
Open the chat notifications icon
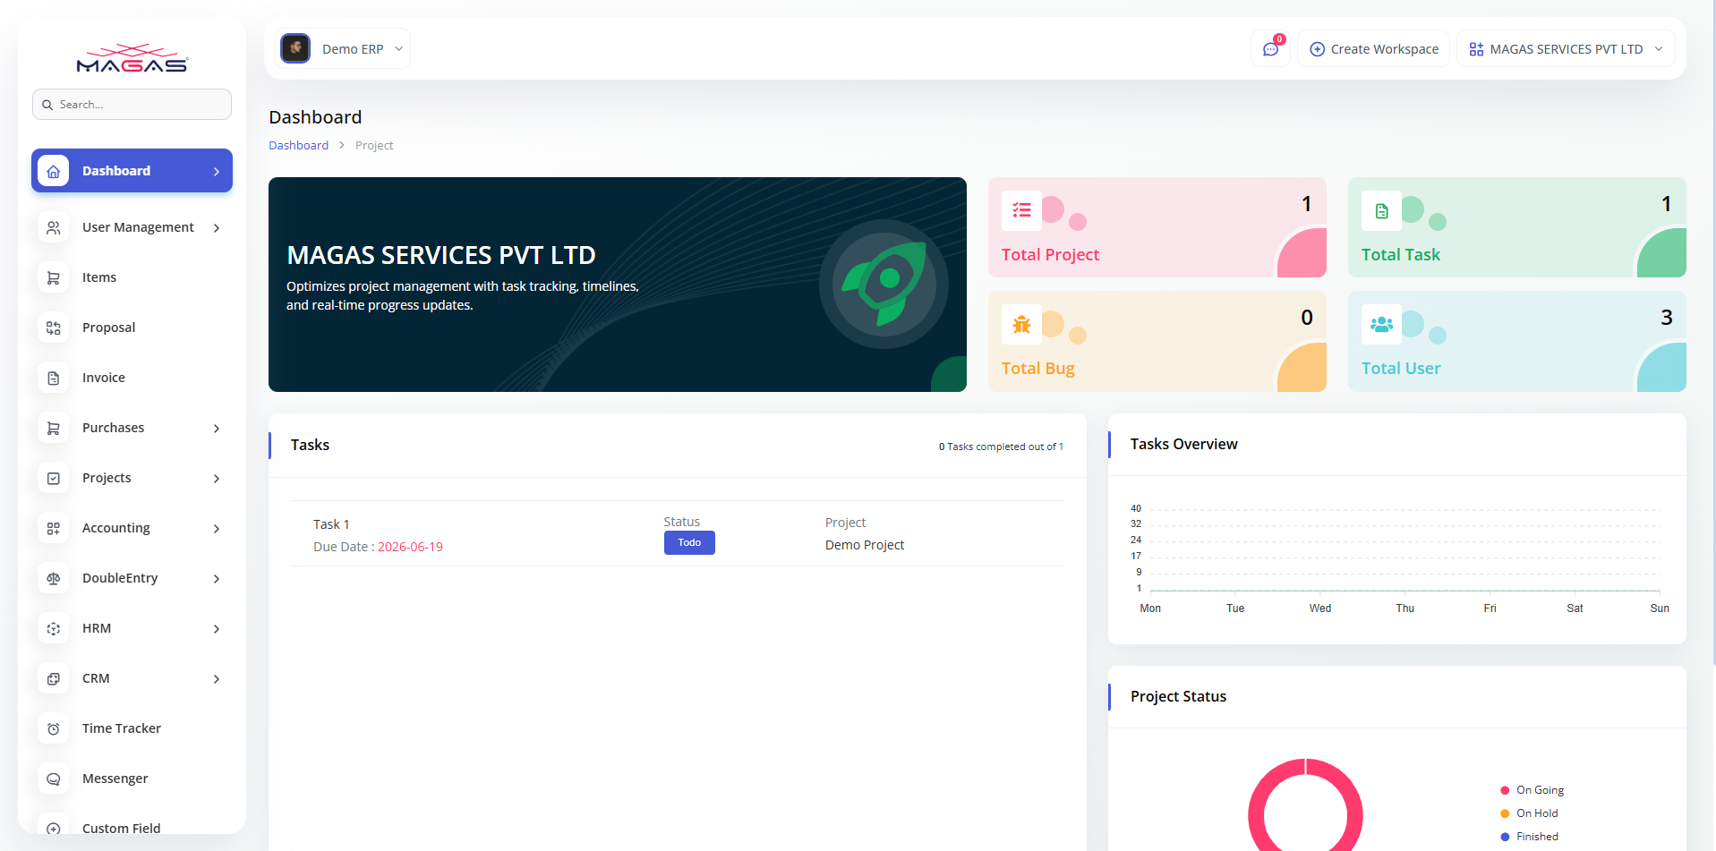tap(1270, 49)
